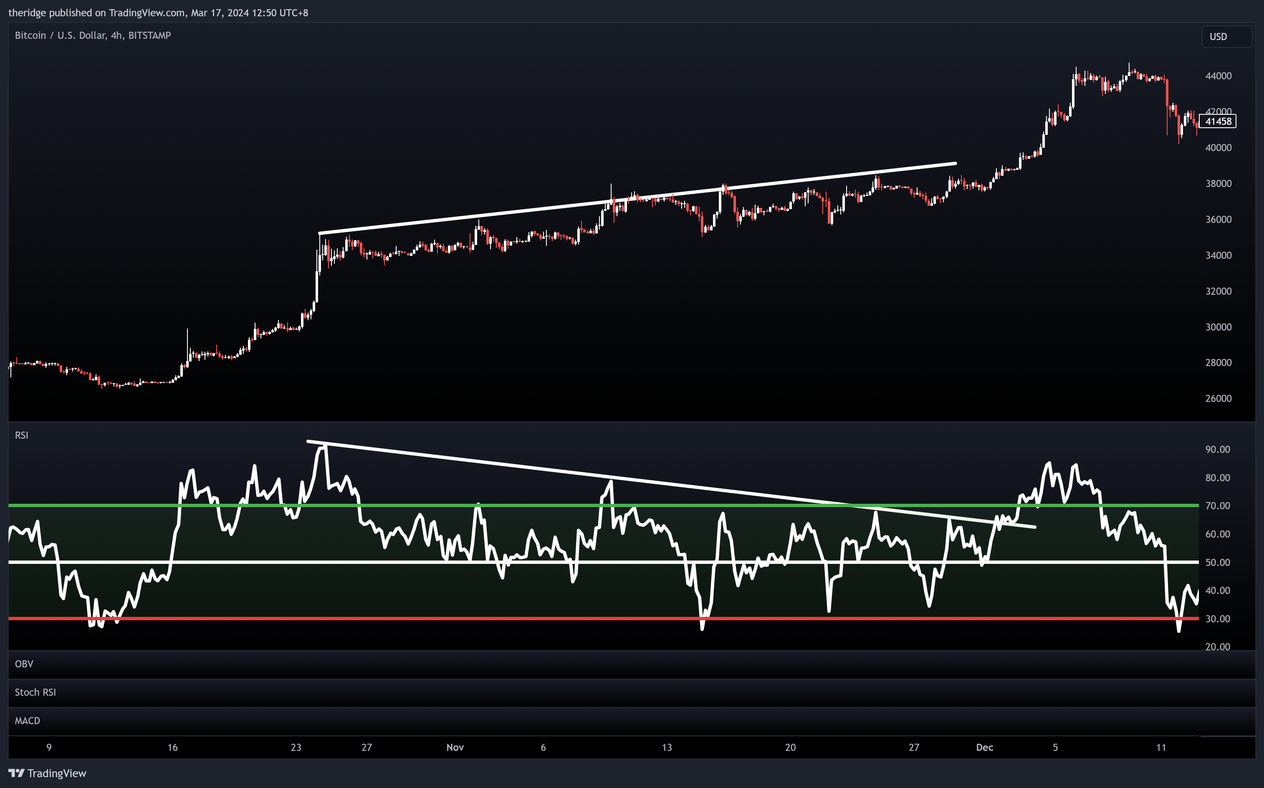
Task: Click the 44000 price axis label
Action: [x=1218, y=76]
